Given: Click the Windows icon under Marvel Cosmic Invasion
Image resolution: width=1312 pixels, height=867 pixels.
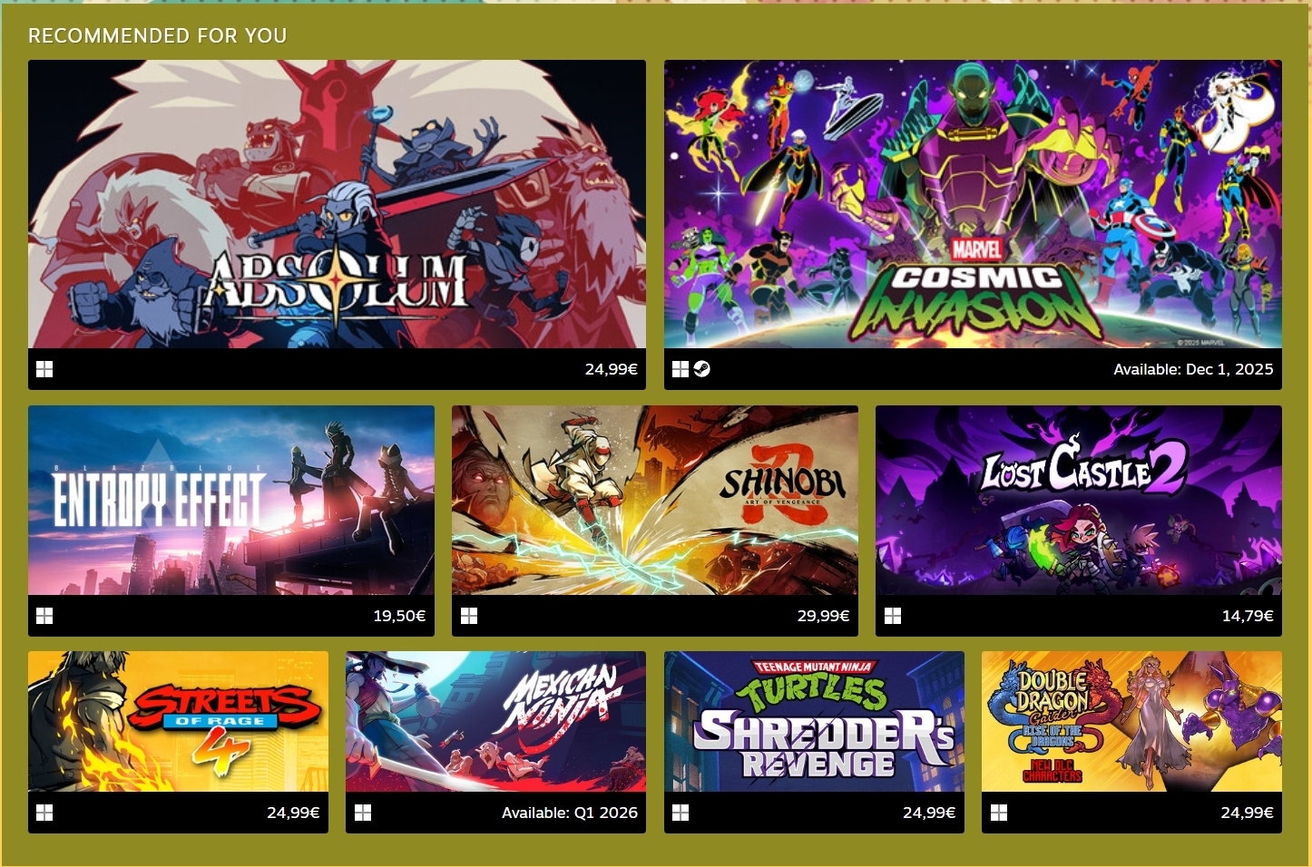Looking at the screenshot, I should click(680, 369).
